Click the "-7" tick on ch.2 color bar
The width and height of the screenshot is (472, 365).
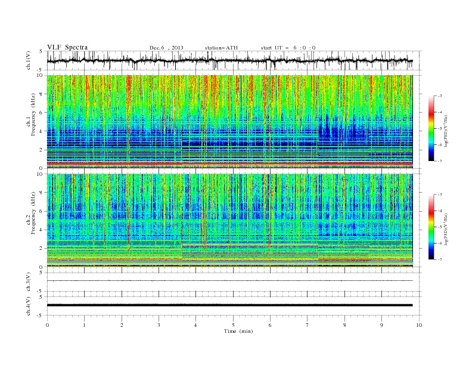click(x=439, y=259)
